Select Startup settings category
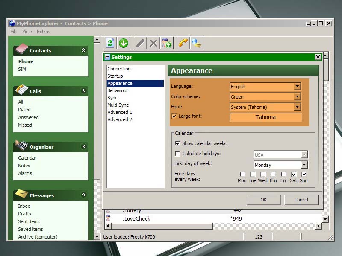This screenshot has width=342, height=256. [135, 76]
